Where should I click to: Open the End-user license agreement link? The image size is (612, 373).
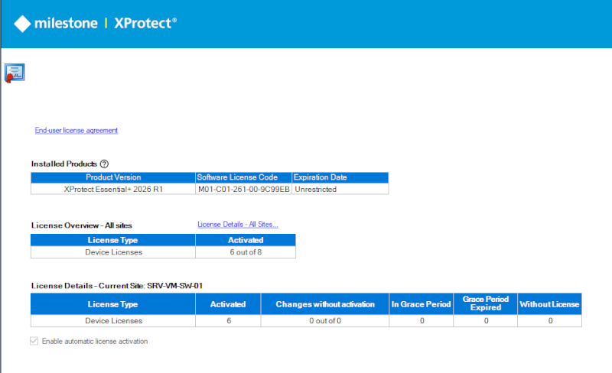(76, 130)
